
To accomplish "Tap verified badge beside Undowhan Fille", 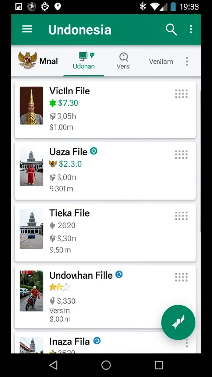I will pos(119,274).
